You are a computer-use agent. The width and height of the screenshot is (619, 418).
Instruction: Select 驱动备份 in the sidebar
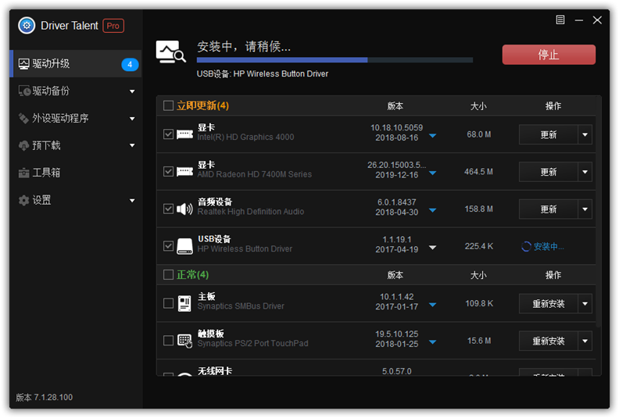pos(75,91)
